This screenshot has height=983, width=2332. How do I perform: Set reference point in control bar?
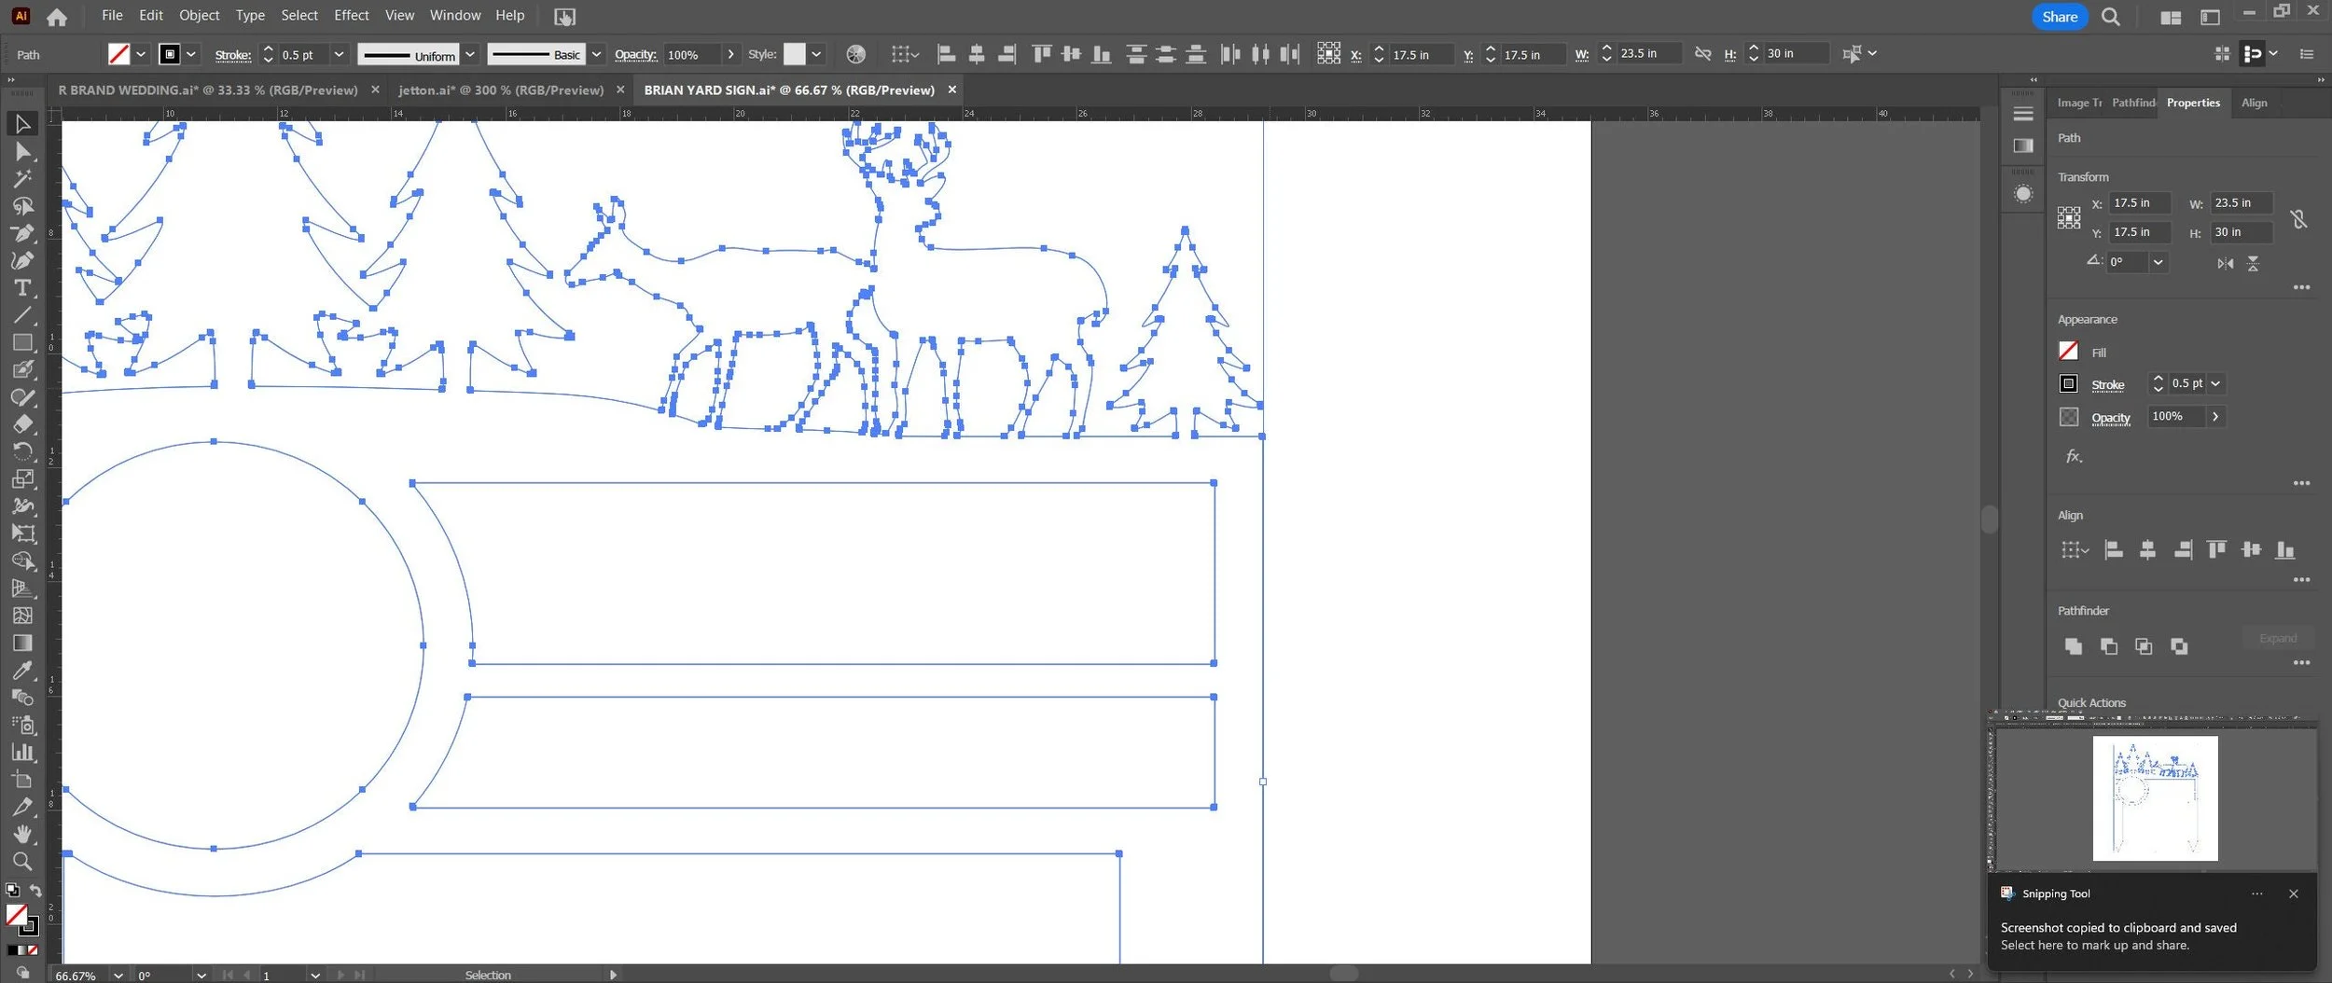1328,53
